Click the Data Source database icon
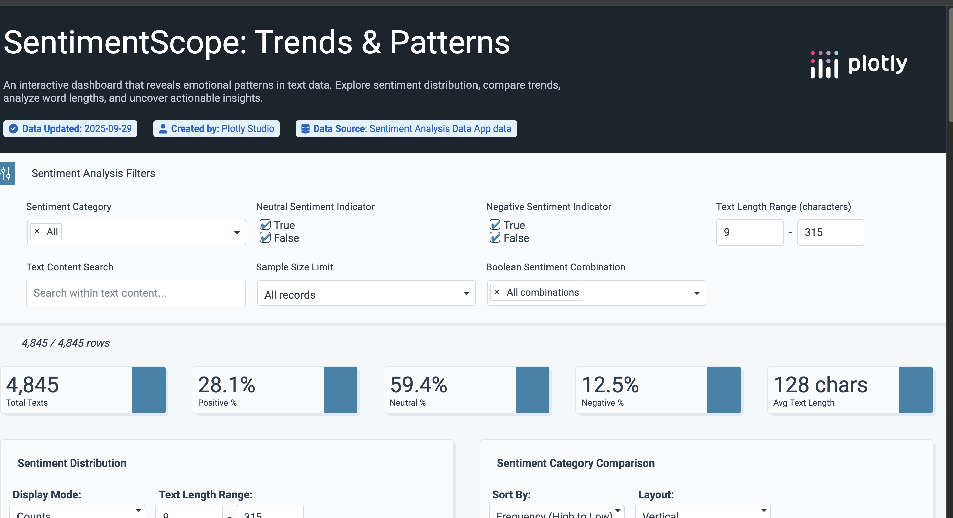This screenshot has height=518, width=953. (305, 129)
